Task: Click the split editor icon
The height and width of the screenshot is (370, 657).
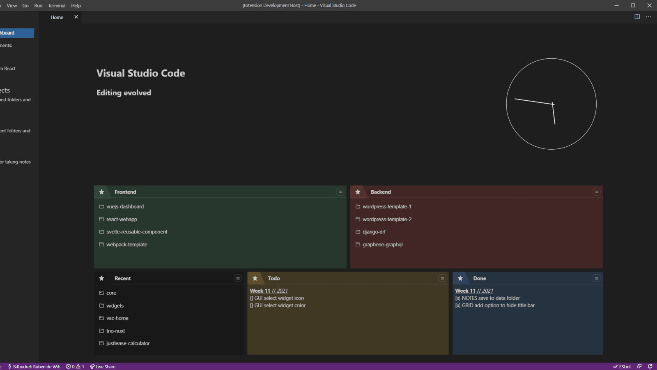Action: [x=637, y=17]
